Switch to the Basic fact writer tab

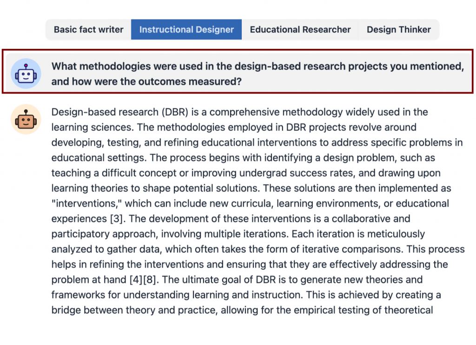point(88,30)
